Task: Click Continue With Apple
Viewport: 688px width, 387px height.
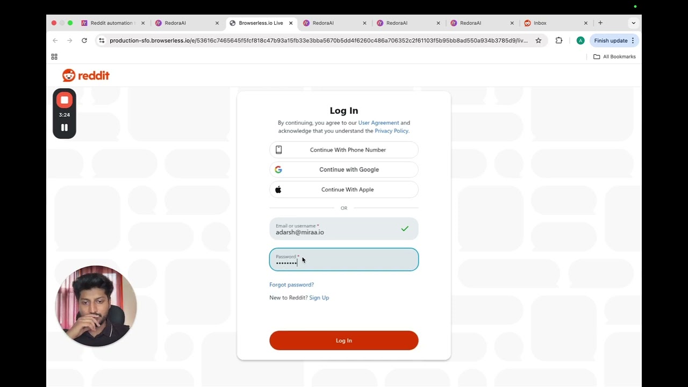Action: click(x=344, y=189)
